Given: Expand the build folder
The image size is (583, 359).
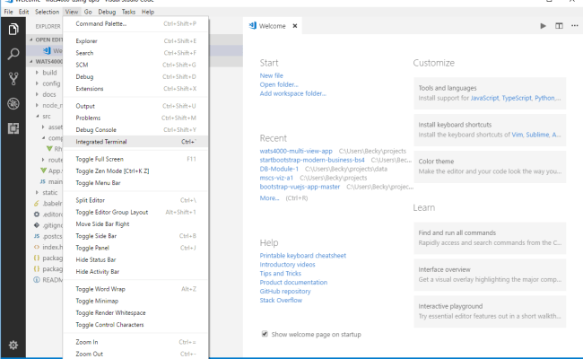Looking at the screenshot, I should pos(37,73).
